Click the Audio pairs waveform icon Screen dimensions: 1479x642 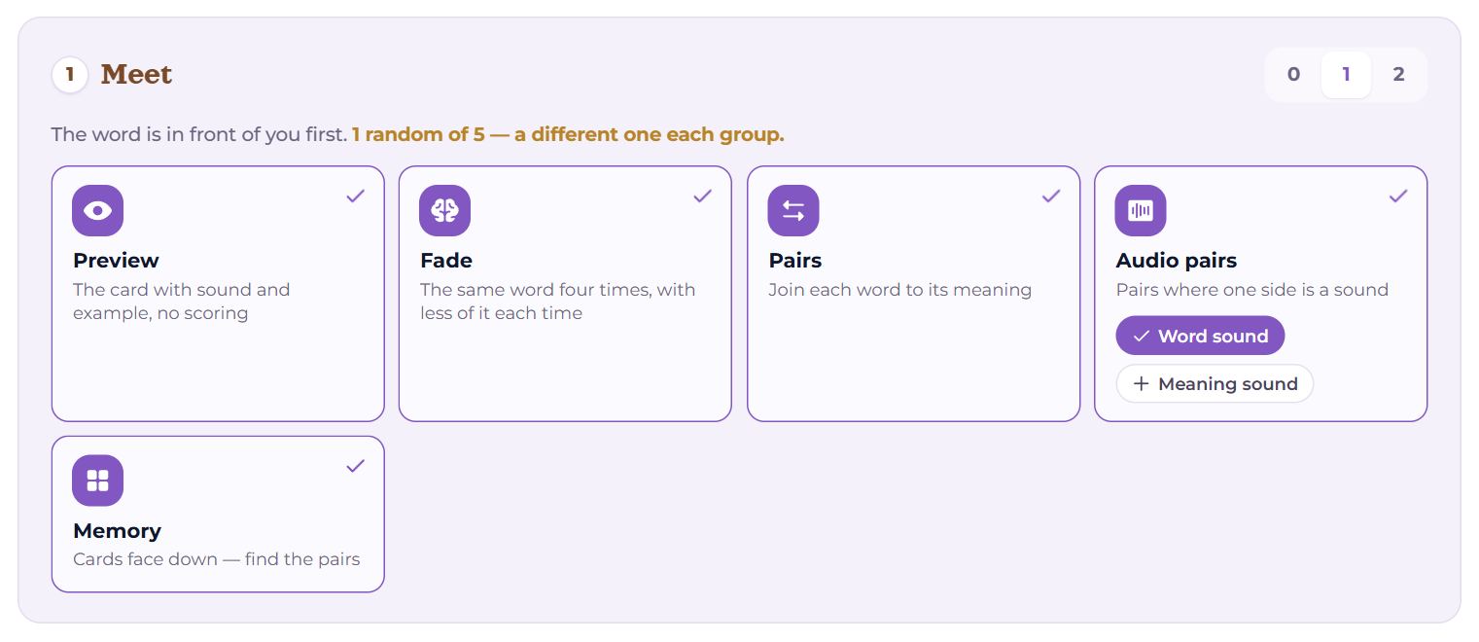pos(1141,210)
